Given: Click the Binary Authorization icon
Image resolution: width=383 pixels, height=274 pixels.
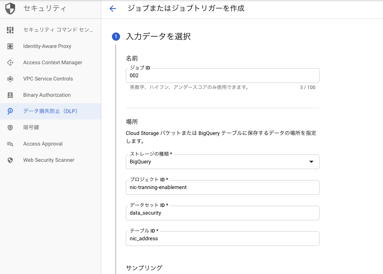Looking at the screenshot, I should pyautogui.click(x=10, y=95).
